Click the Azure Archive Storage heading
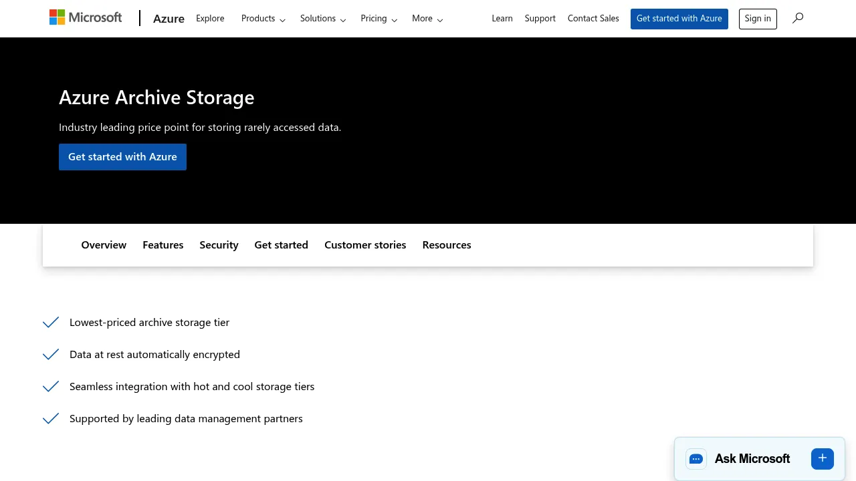856x481 pixels. (x=156, y=98)
